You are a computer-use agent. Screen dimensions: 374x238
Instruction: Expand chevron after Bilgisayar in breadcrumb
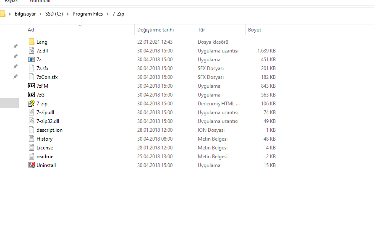click(40, 14)
